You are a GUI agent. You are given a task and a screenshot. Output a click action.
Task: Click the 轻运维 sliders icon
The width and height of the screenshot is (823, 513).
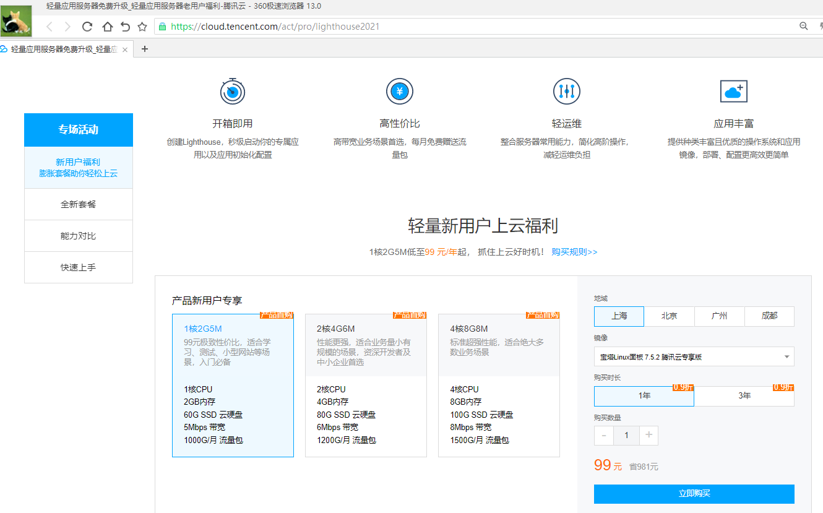[x=566, y=92]
